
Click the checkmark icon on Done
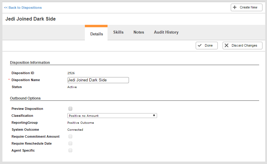pos(200,45)
